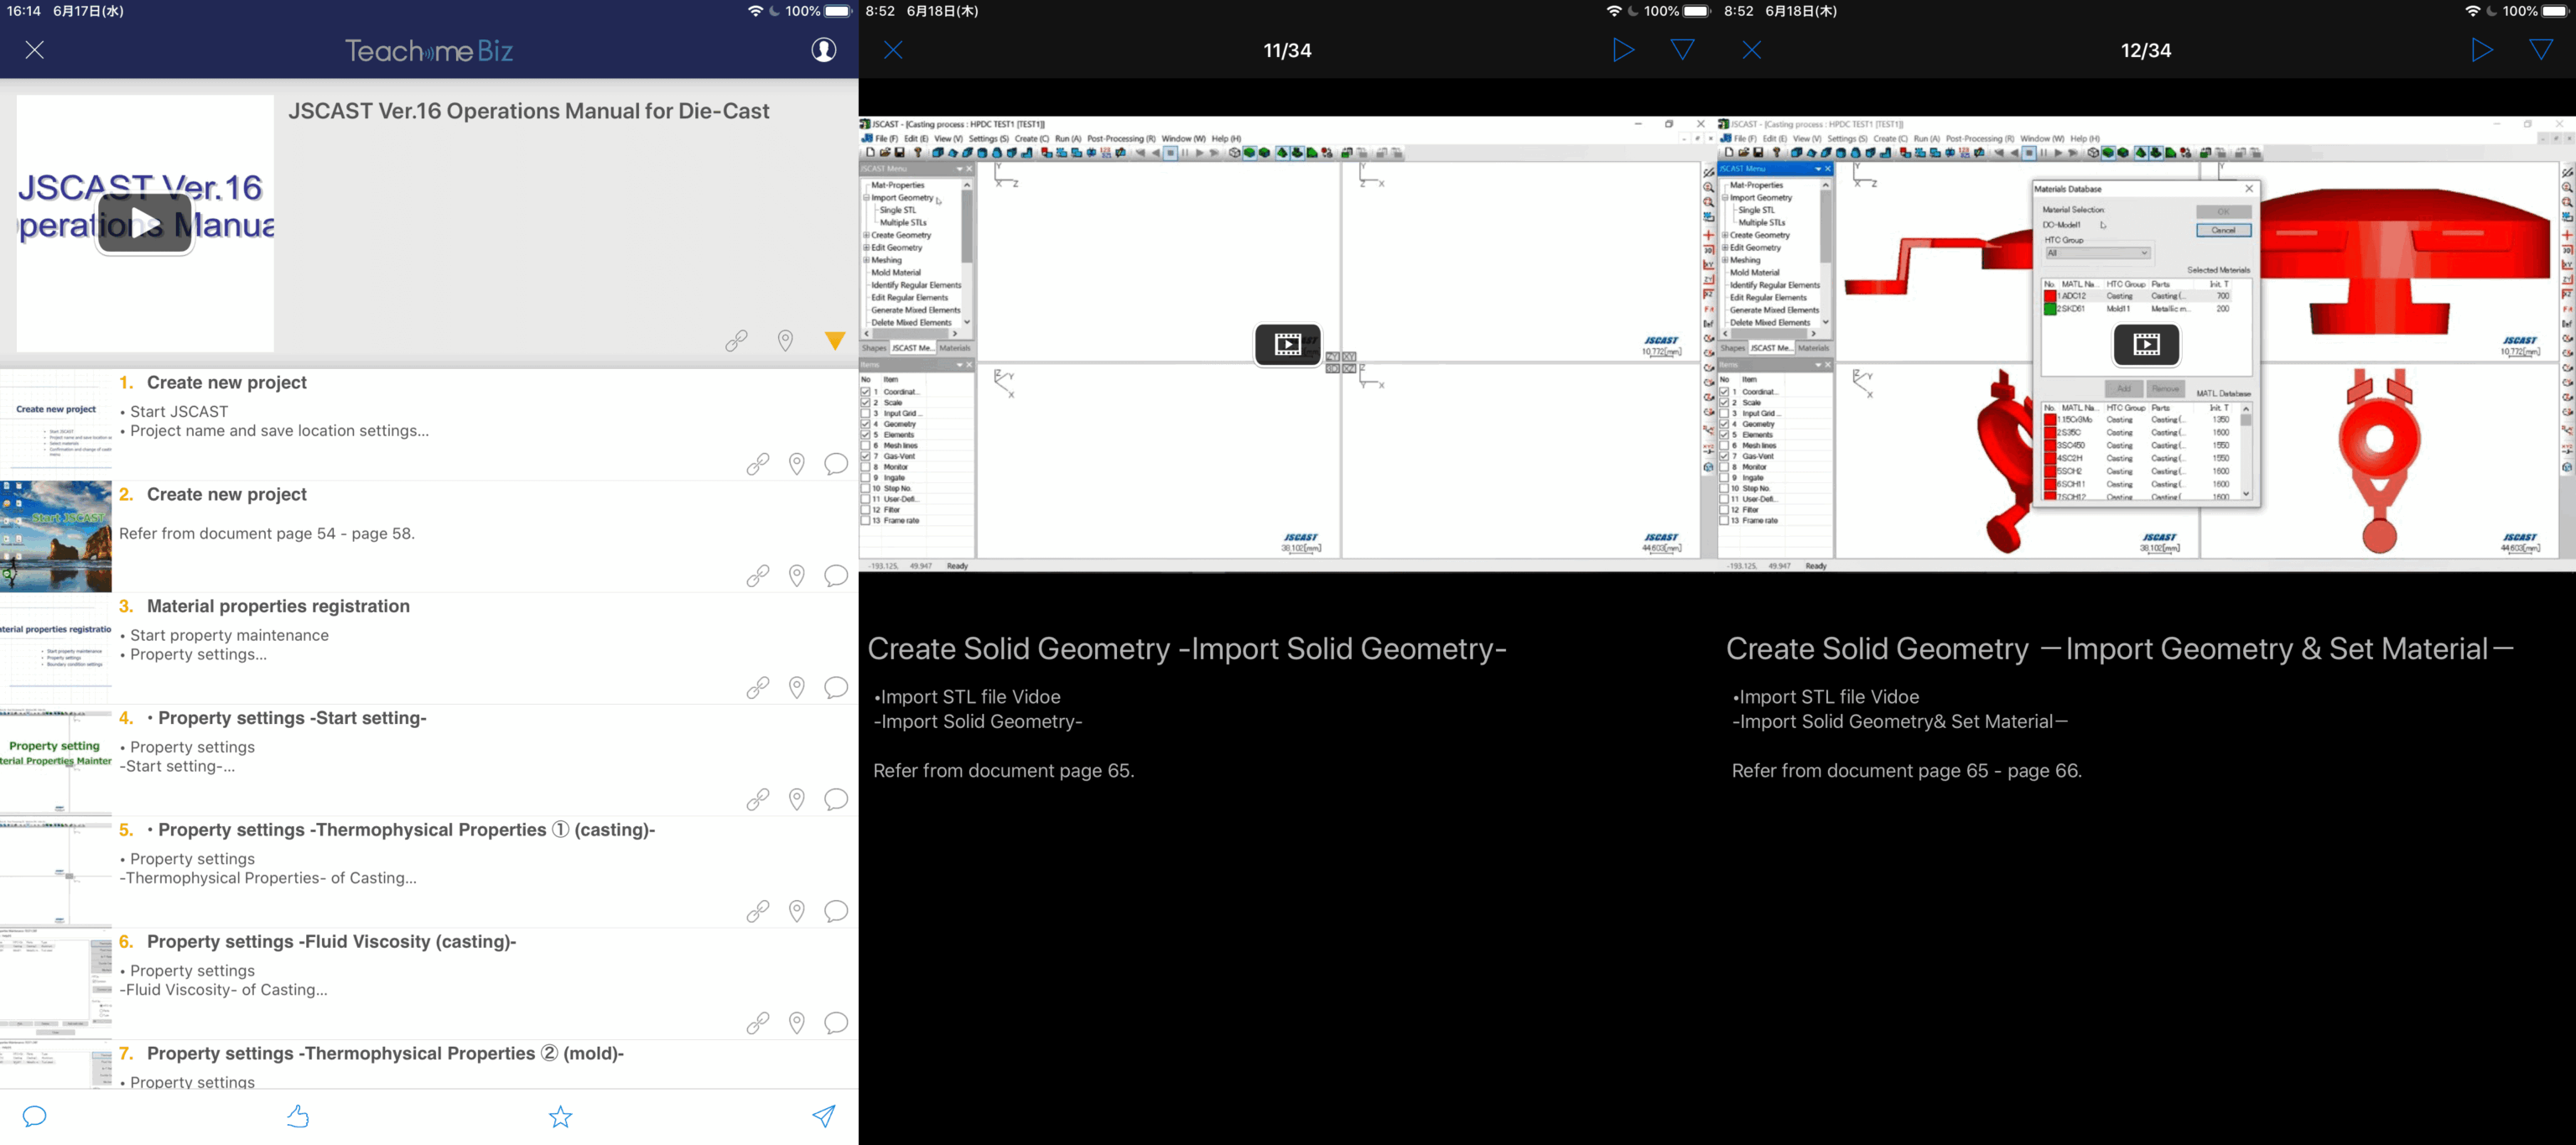Play the video on slide 11/34

(1287, 345)
